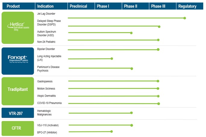Click the Motion Sickness indication label
206x137 pixels.
[46, 89]
